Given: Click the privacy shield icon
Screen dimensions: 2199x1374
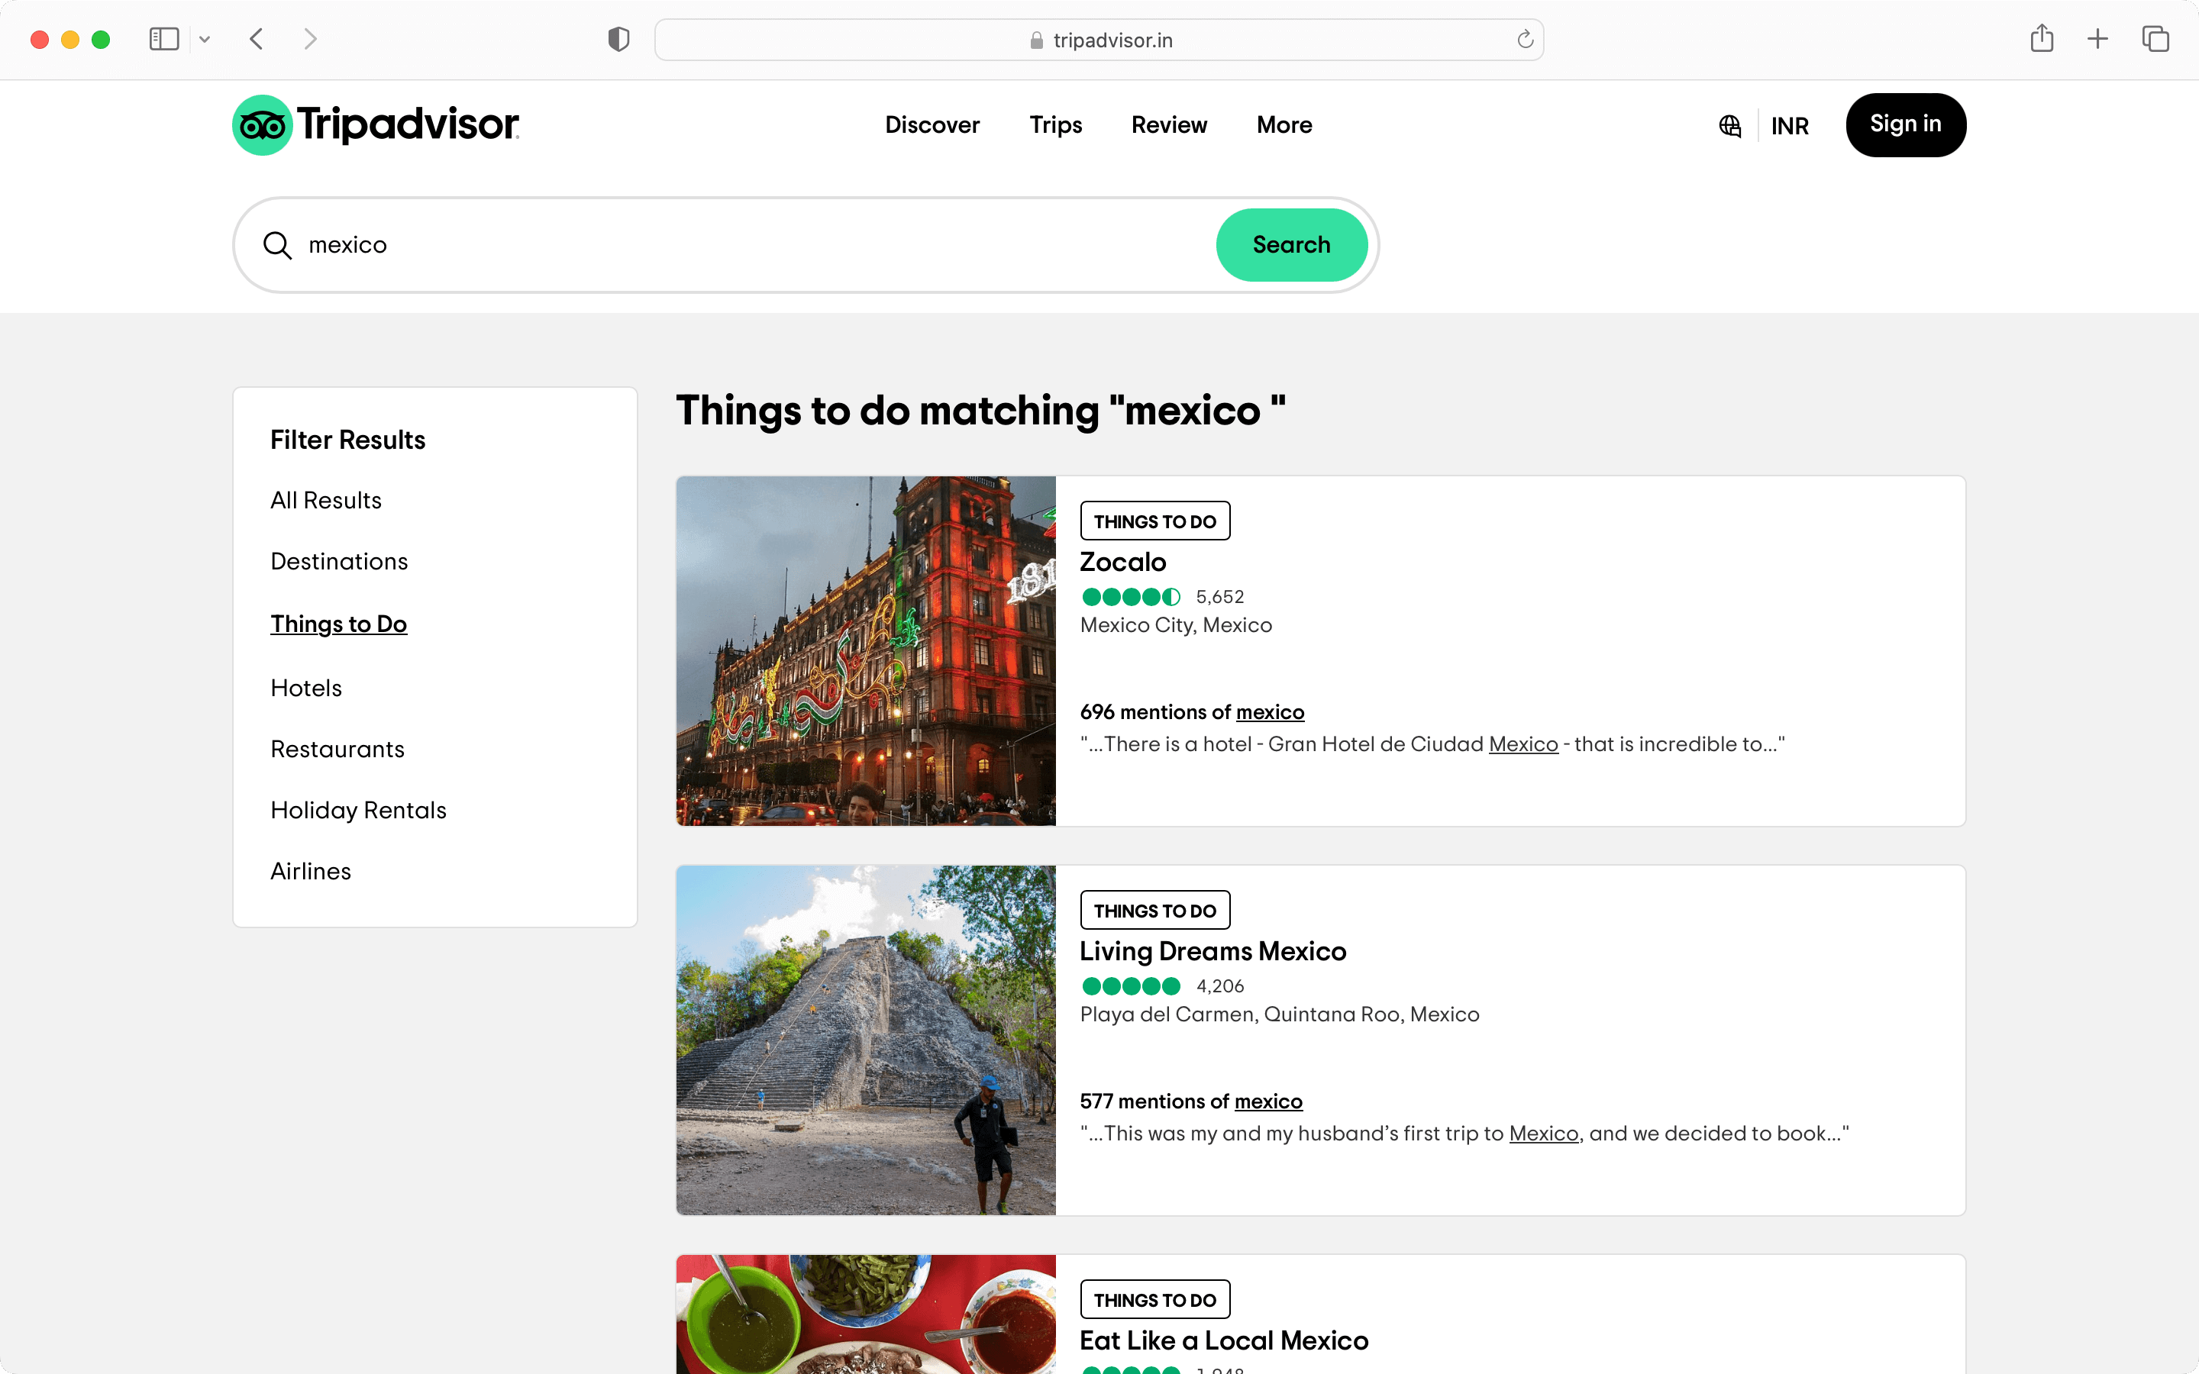Looking at the screenshot, I should 618,39.
